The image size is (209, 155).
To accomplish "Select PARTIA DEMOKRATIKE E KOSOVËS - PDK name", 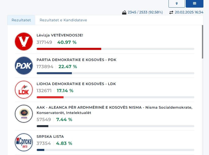I will click(x=76, y=60).
